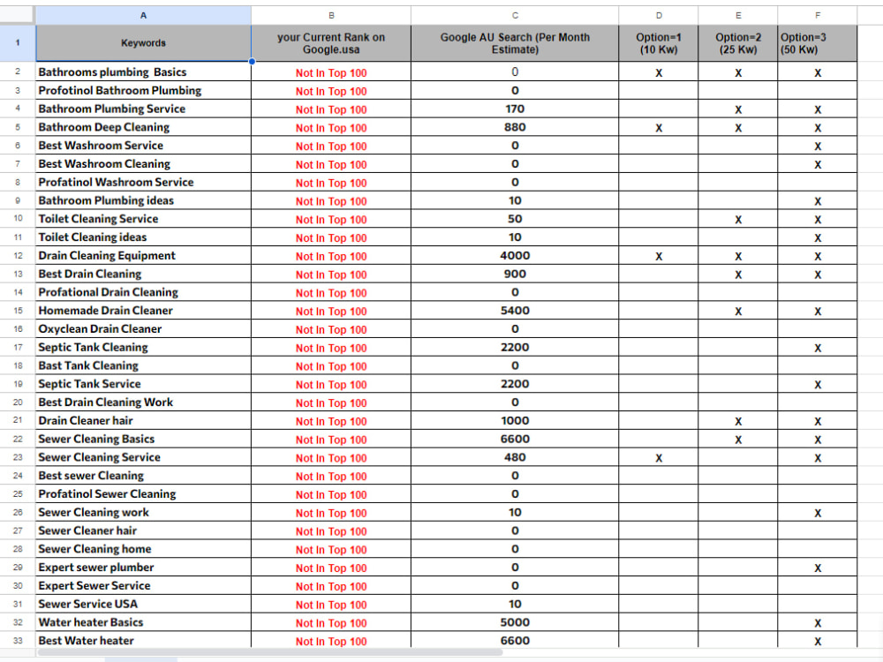Viewport: 883px width, 662px height.
Task: Select 'Sewer Cleaning work' cell
Action: pos(144,512)
